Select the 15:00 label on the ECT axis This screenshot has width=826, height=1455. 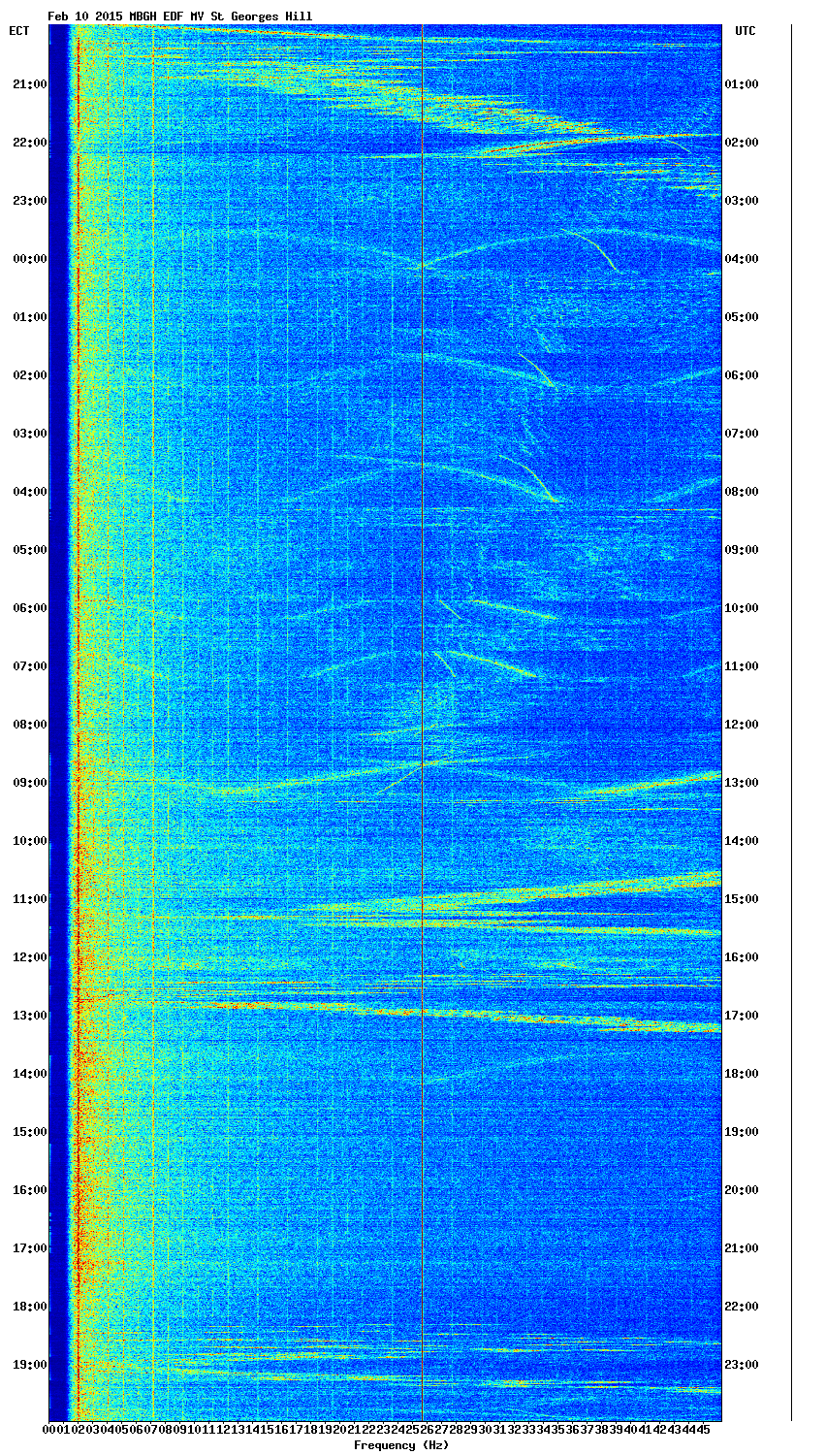[x=30, y=1132]
